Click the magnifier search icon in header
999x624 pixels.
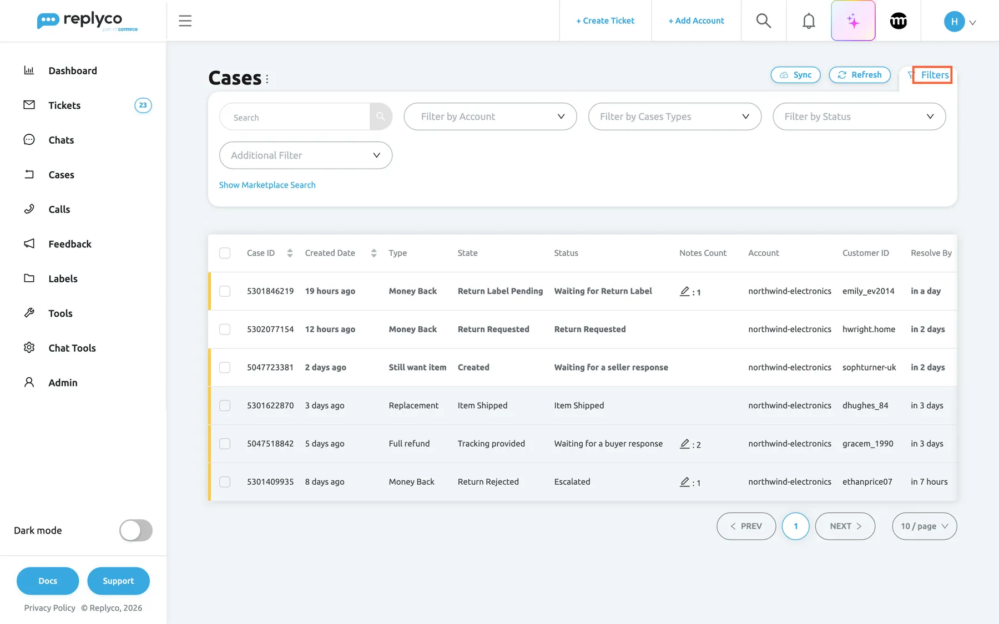coord(764,21)
